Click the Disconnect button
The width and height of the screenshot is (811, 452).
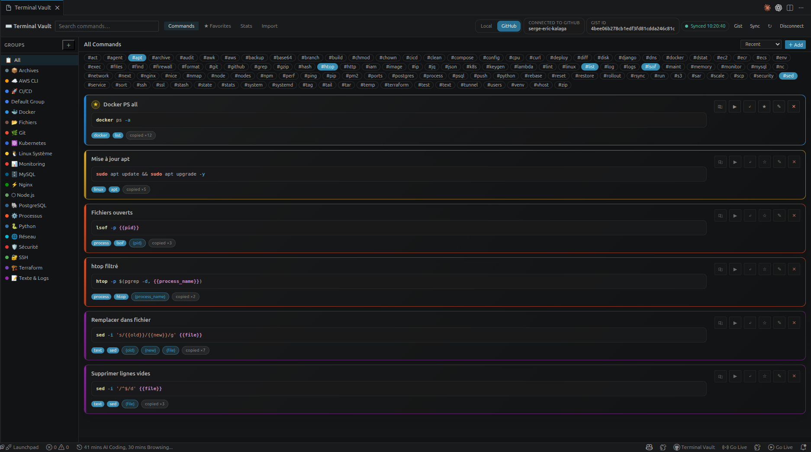(x=792, y=26)
